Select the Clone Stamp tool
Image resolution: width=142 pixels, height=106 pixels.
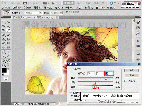click(x=4, y=39)
